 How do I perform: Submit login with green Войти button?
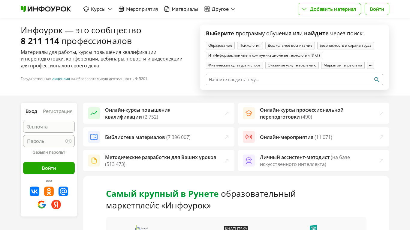point(49,168)
